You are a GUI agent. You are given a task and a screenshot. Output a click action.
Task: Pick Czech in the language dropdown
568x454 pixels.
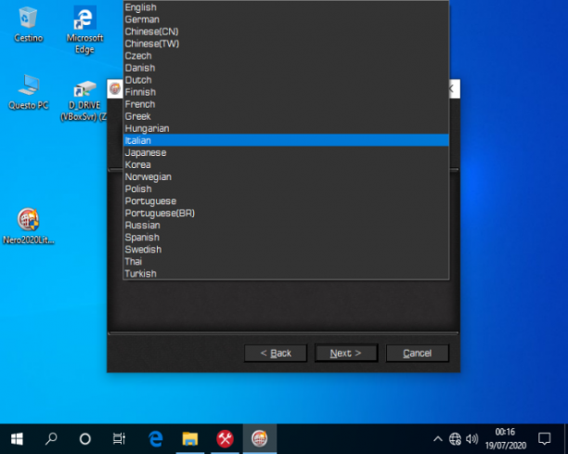click(x=286, y=56)
